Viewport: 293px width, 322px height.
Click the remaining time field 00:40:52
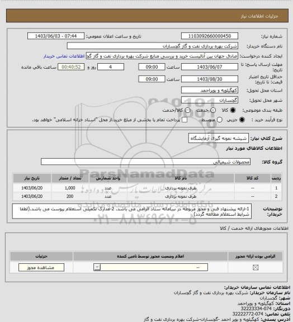coord(71,67)
